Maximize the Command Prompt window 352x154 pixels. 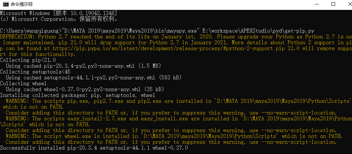pos(333,4)
